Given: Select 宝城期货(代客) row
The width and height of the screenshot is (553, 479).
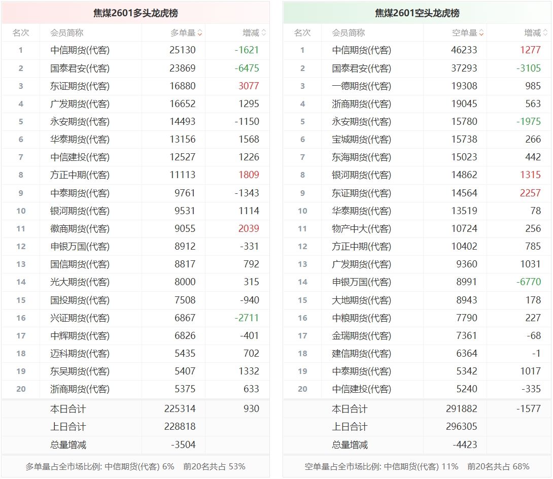Looking at the screenshot, I should point(417,140).
